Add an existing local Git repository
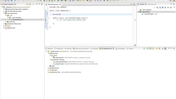The height and width of the screenshot is (99, 176). [x=148, y=49]
